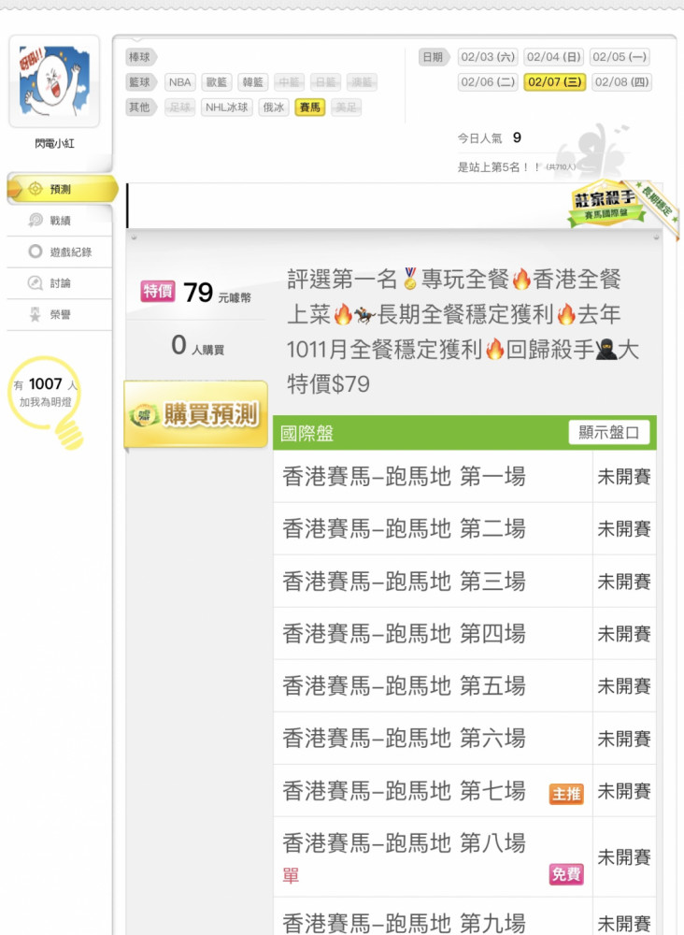Select the 俄冰 filter tag
The image size is (684, 935).
point(274,108)
